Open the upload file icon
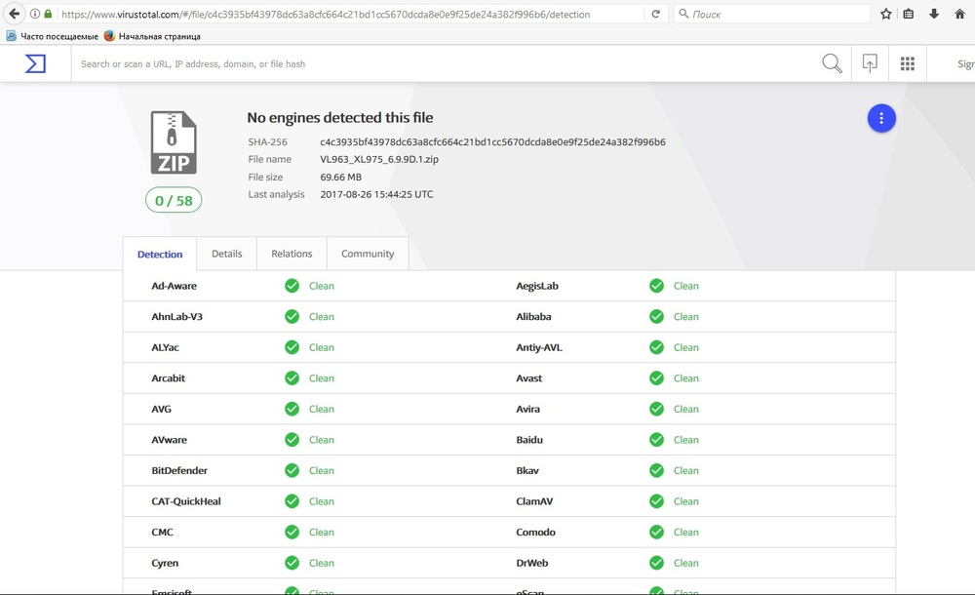 pos(870,63)
